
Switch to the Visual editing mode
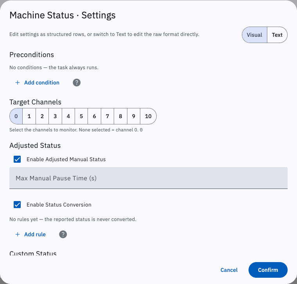pyautogui.click(x=254, y=35)
